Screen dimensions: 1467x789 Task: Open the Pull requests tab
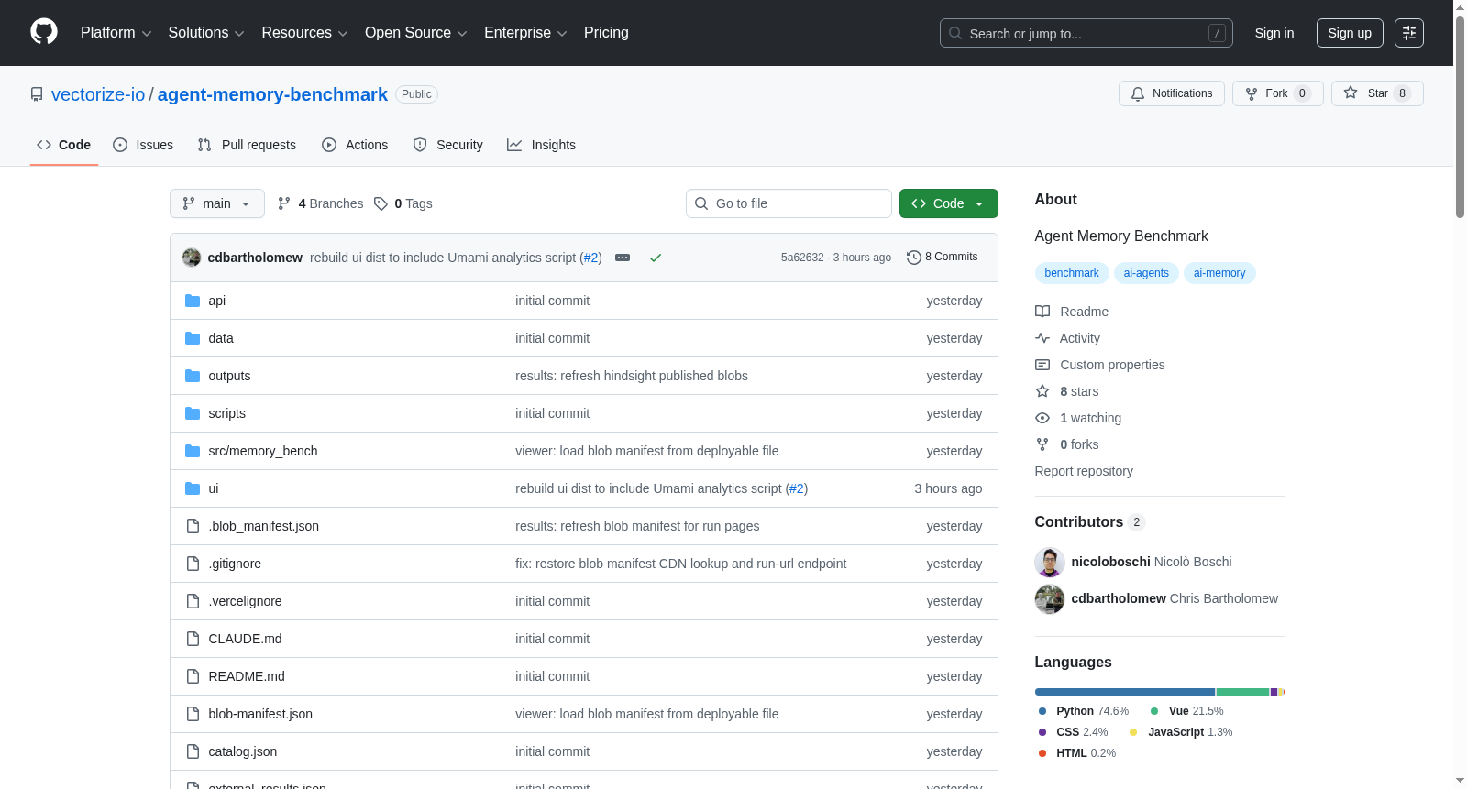pyautogui.click(x=247, y=145)
